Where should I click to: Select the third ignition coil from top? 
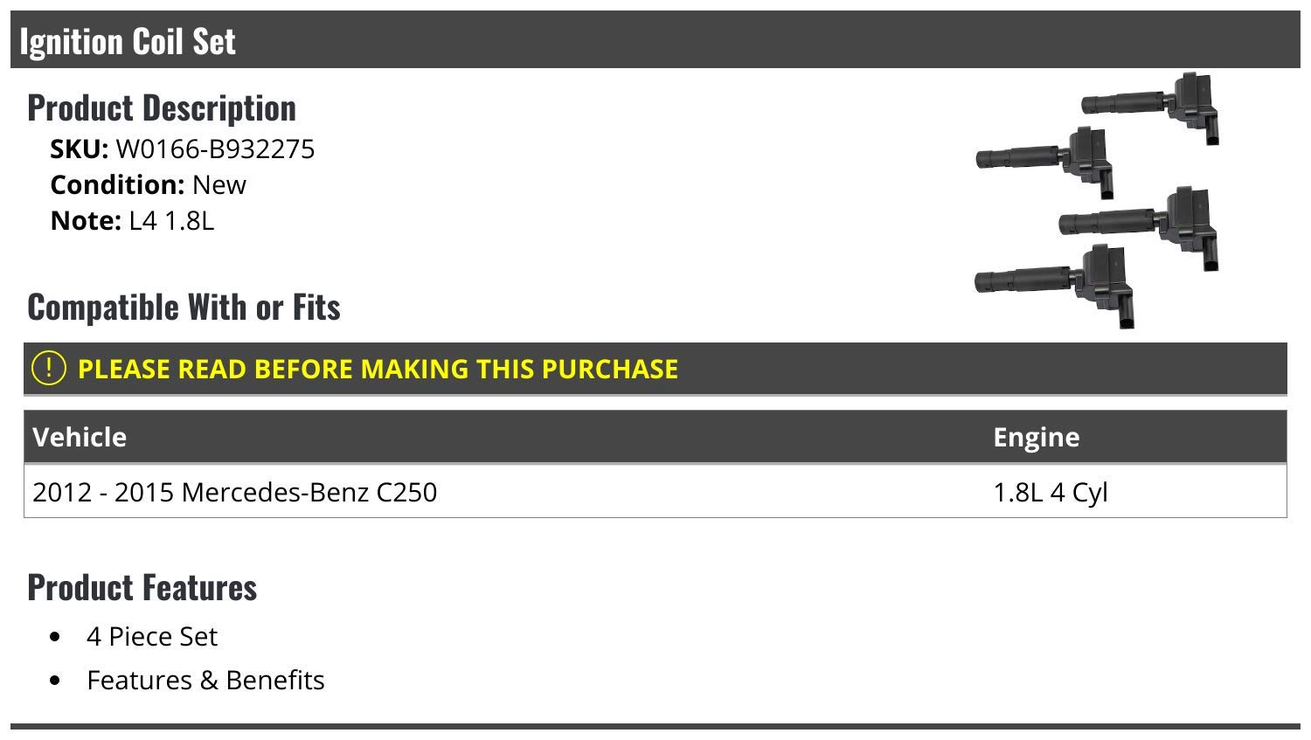(x=1140, y=226)
